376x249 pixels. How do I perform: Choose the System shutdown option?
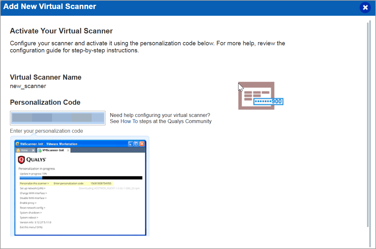pyautogui.click(x=30, y=212)
